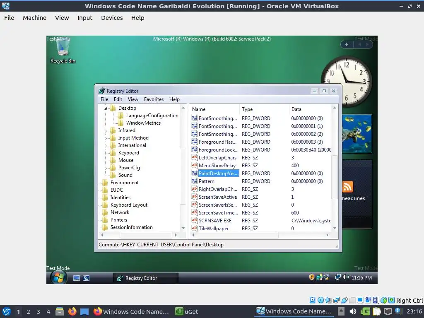Expand the Infrared registry key
The height and width of the screenshot is (318, 424).
[x=106, y=131]
